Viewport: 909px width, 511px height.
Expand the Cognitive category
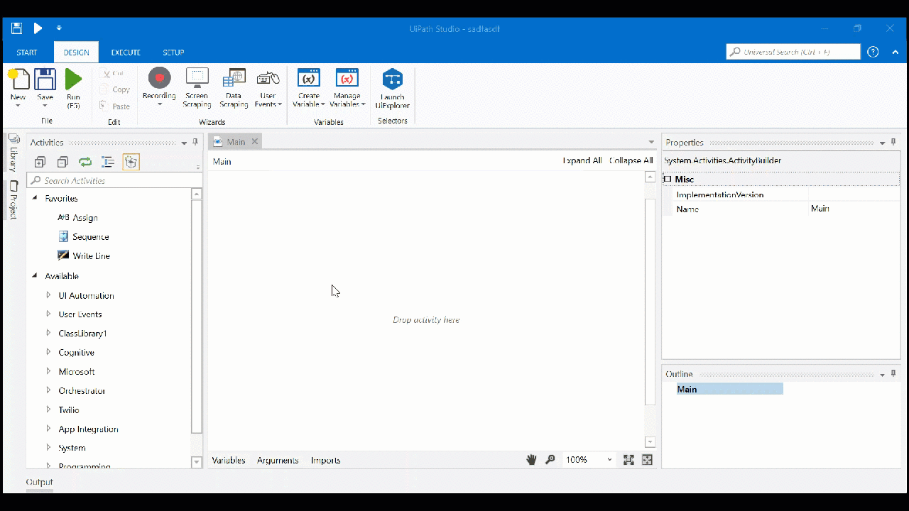(48, 352)
